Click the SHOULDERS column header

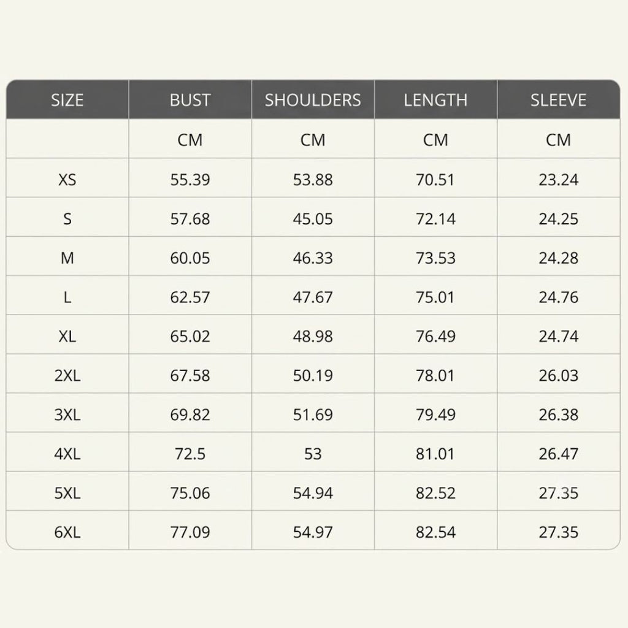(x=313, y=100)
